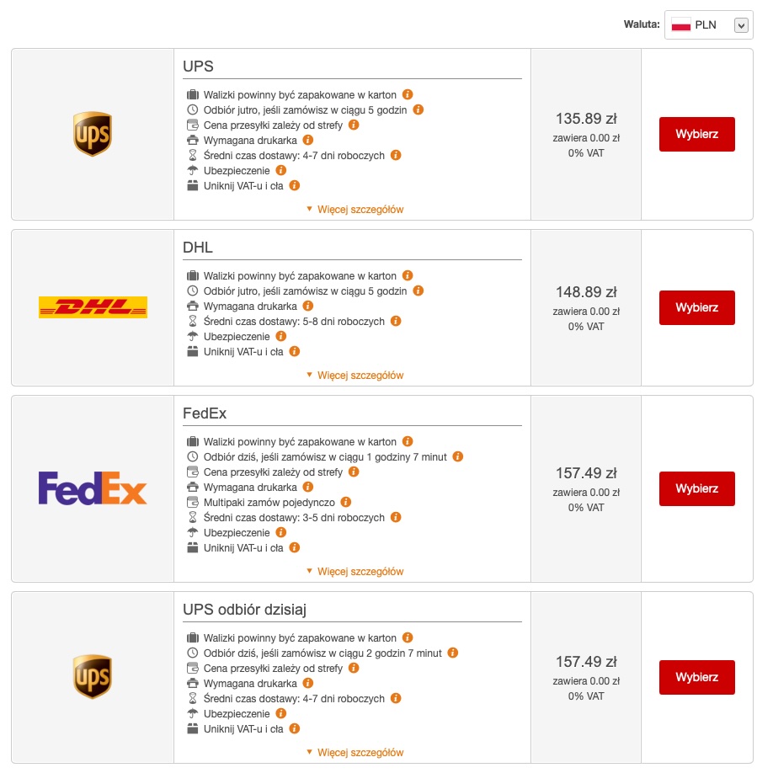
Task: Show info on UPS suitcase carton packing
Action: pos(408,94)
